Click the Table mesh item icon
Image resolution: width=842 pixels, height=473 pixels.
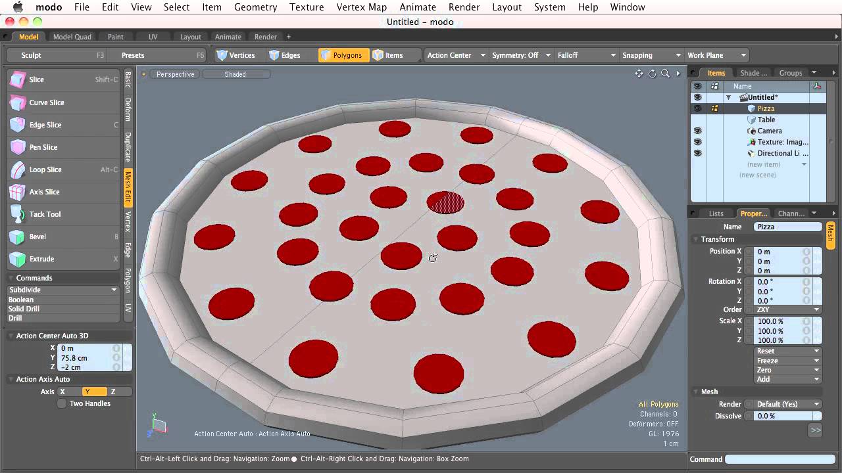pos(751,120)
